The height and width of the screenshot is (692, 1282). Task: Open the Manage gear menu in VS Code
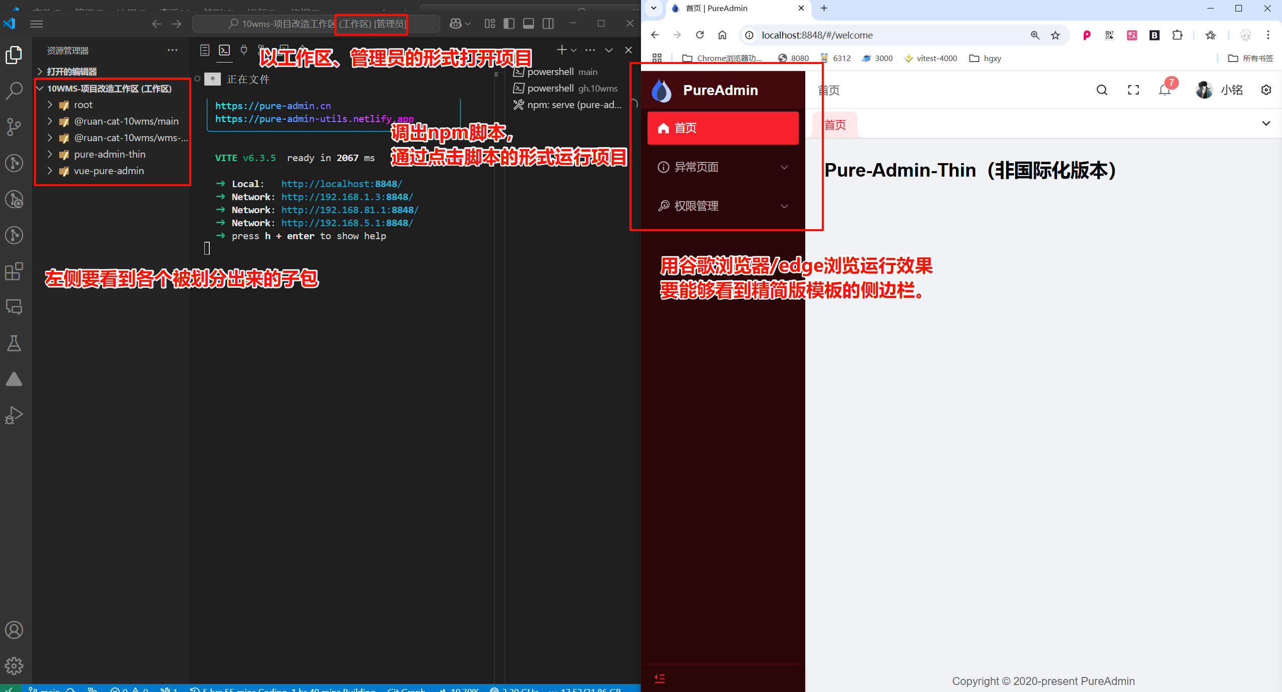coord(14,666)
